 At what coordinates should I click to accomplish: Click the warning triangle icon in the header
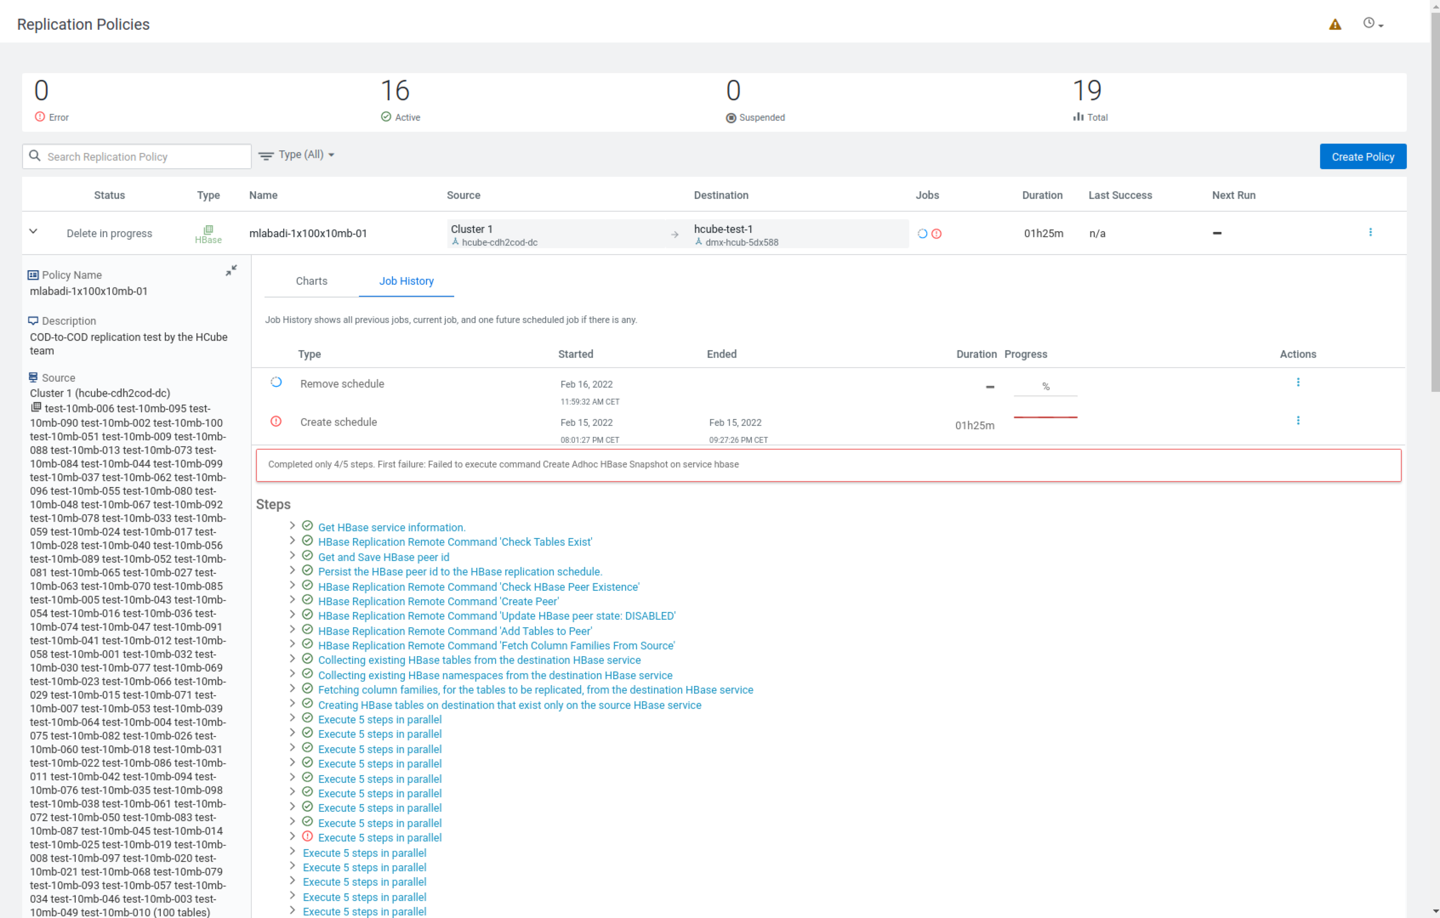coord(1335,24)
